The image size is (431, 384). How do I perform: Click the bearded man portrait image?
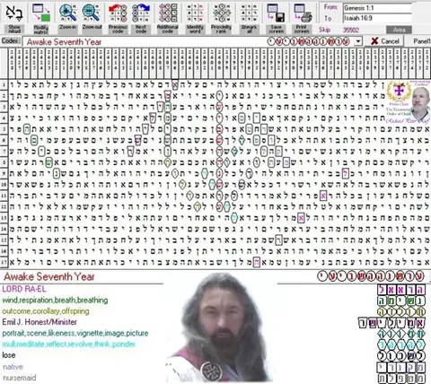220,327
